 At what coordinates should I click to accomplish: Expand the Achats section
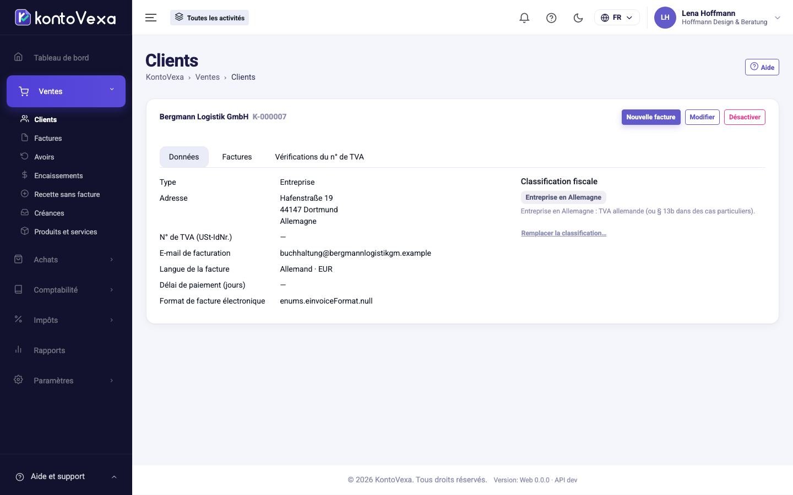click(66, 260)
